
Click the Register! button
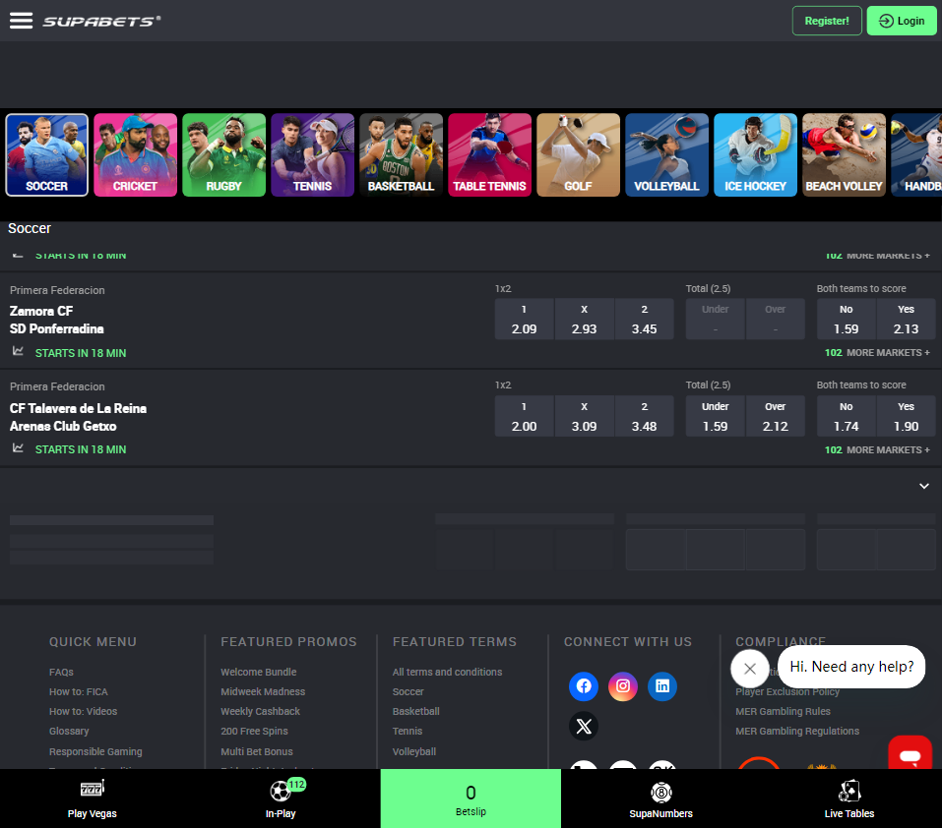(x=827, y=21)
